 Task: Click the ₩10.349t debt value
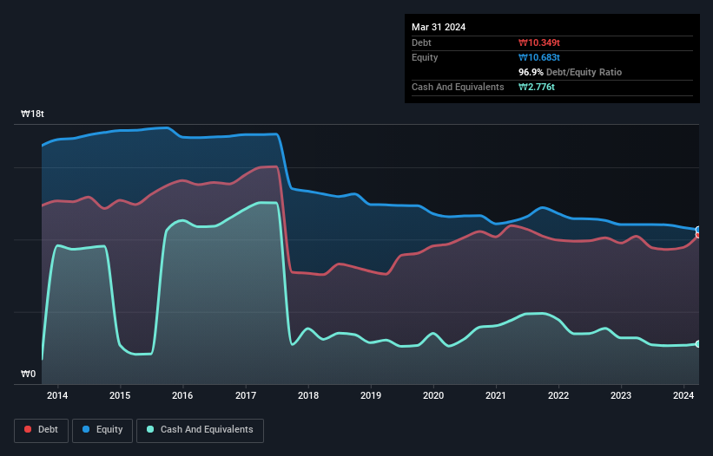tap(539, 42)
